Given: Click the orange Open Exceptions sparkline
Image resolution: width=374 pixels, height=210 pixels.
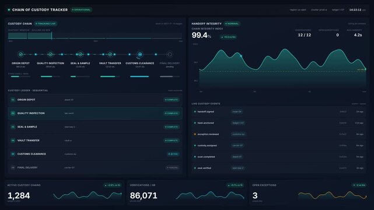Looking at the screenshot, I should 332,195.
